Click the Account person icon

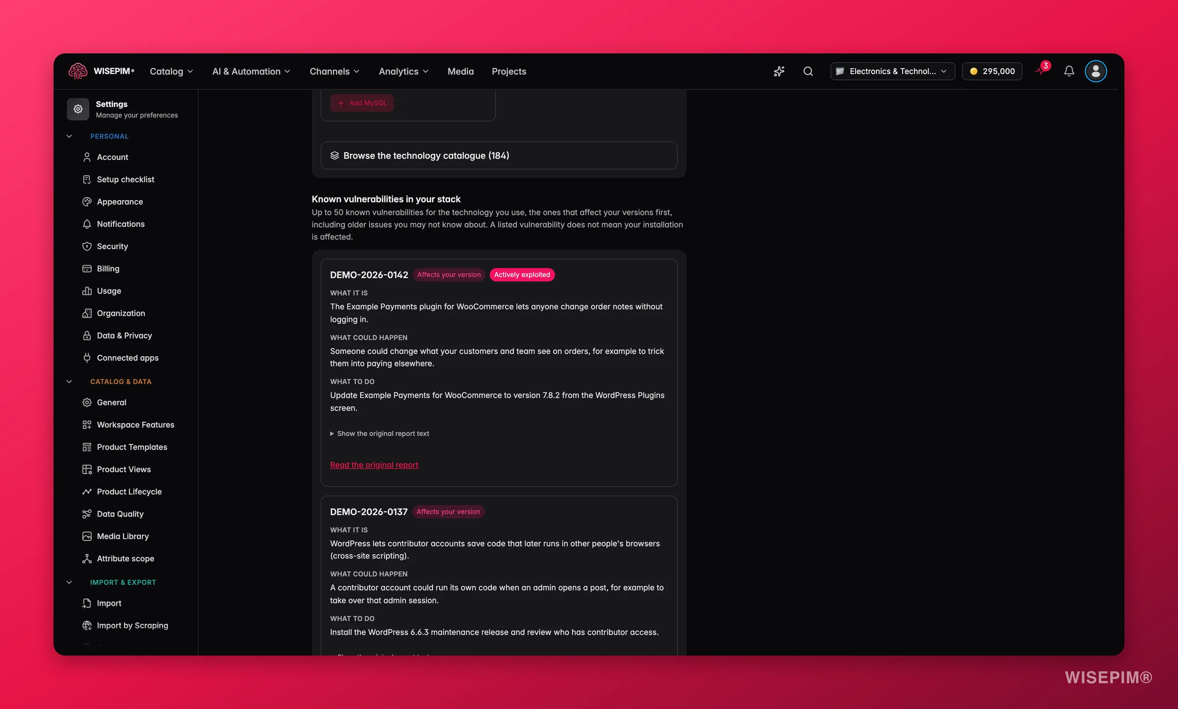point(87,157)
